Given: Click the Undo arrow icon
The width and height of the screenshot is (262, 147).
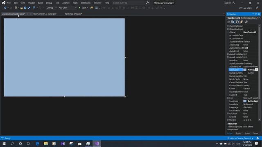Looking at the screenshot, I should [x=34, y=8].
